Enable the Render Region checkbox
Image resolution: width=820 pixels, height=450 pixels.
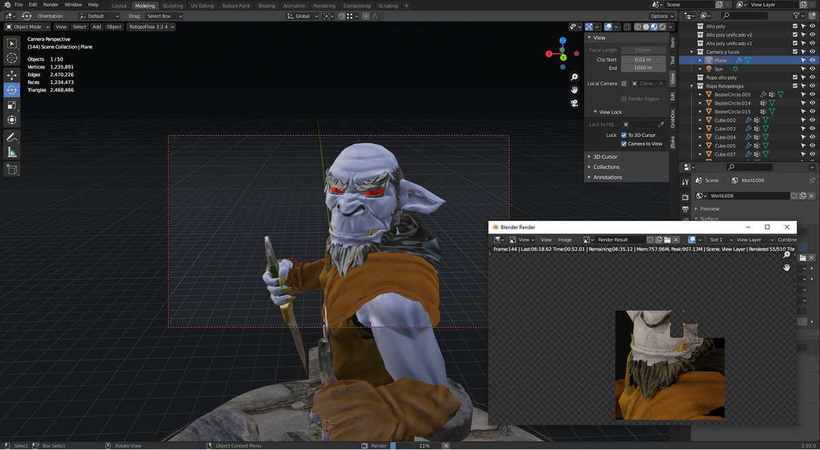[x=624, y=98]
